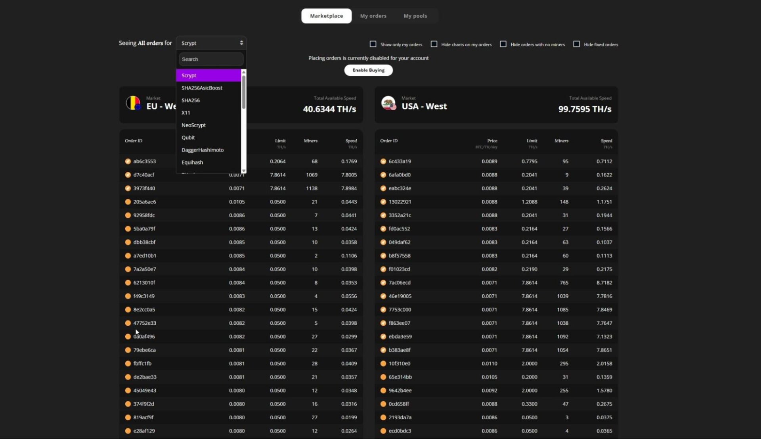Open the My pools tab
The width and height of the screenshot is (761, 439).
(x=415, y=16)
